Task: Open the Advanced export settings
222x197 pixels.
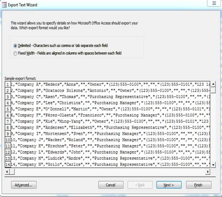Action: pyautogui.click(x=24, y=185)
